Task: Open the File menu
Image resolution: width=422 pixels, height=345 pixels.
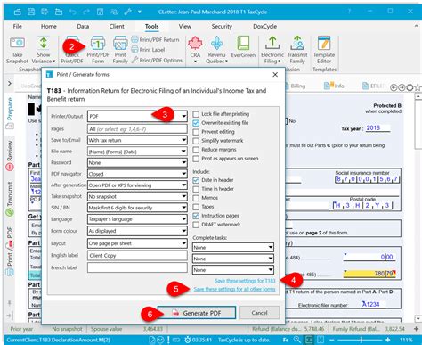Action: coord(17,26)
